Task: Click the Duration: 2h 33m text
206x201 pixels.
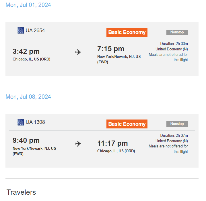Action: [174, 44]
